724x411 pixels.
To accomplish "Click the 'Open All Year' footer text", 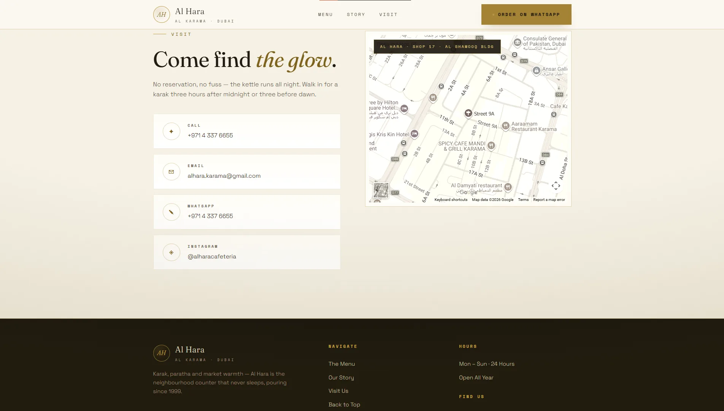I will (476, 378).
